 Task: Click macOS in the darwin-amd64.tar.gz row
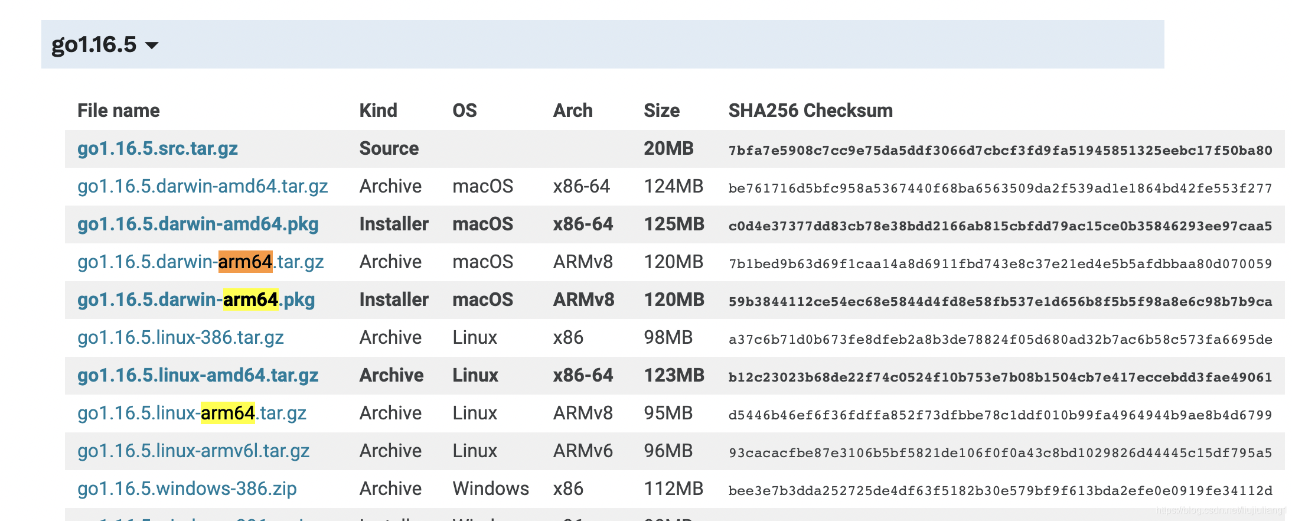tap(482, 186)
